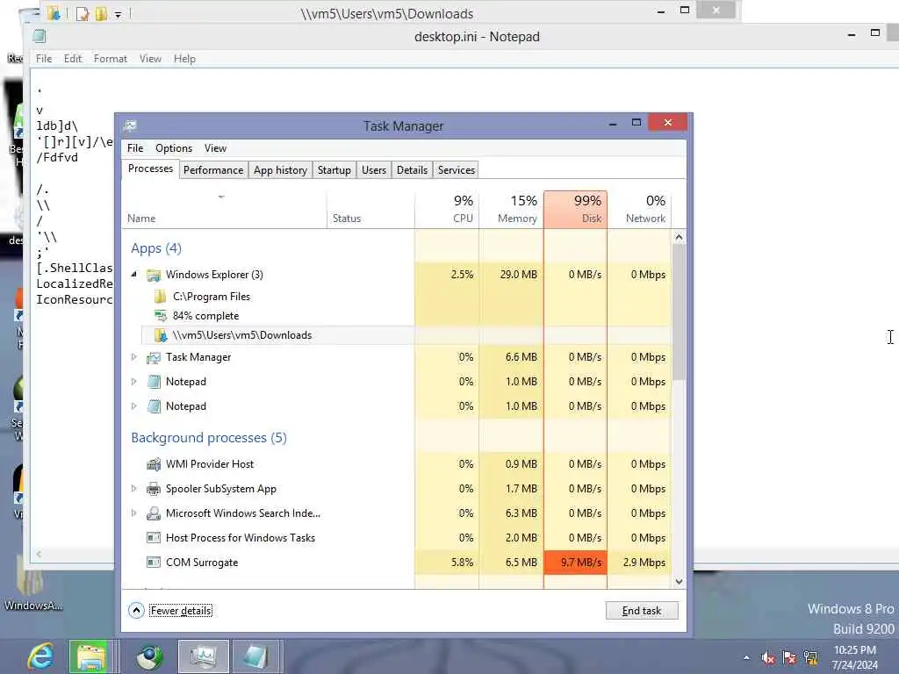
Task: Switch to the Startup tab
Action: point(334,170)
